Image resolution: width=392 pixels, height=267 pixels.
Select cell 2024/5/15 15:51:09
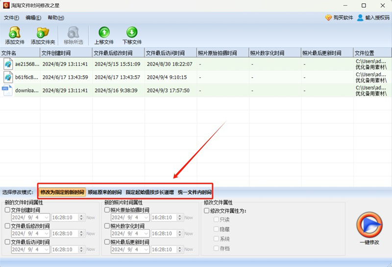tap(117, 64)
